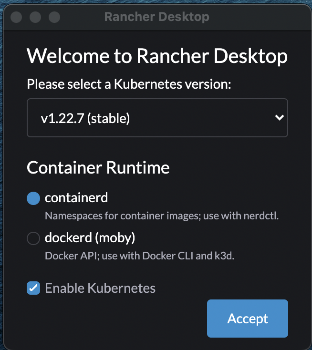Click the dockerd (moby) label text
This screenshot has height=350, width=312.
click(x=90, y=238)
